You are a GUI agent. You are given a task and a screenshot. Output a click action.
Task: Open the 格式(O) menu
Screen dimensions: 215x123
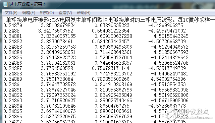point(47,13)
